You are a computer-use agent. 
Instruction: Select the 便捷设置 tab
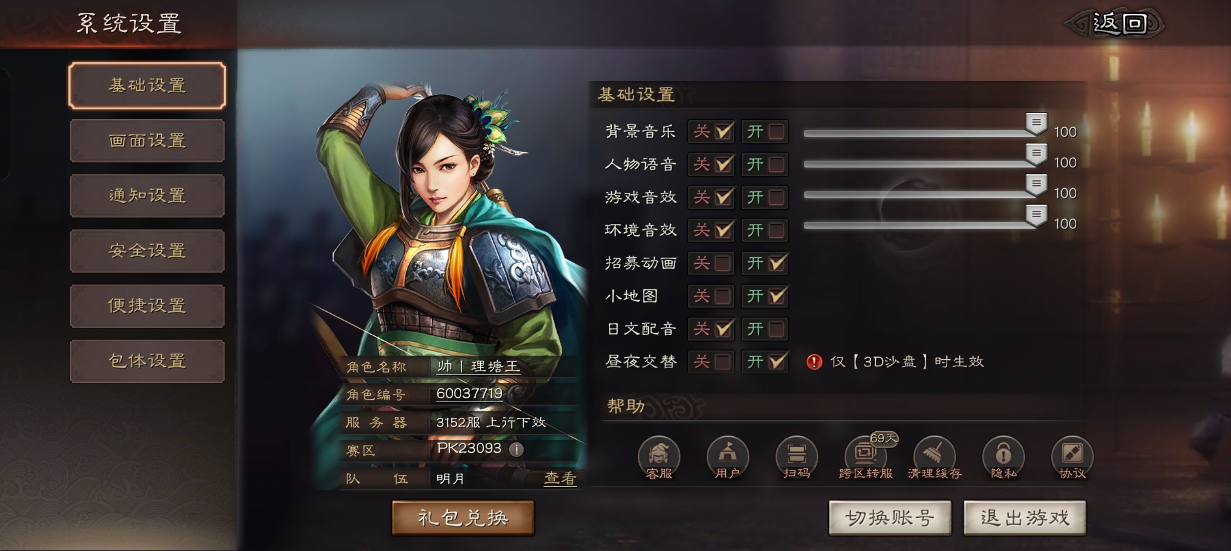pos(147,306)
